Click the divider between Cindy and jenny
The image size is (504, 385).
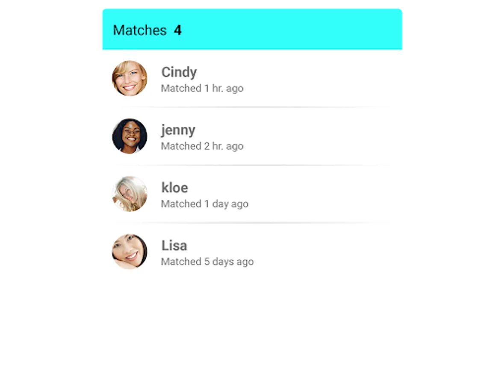252,107
